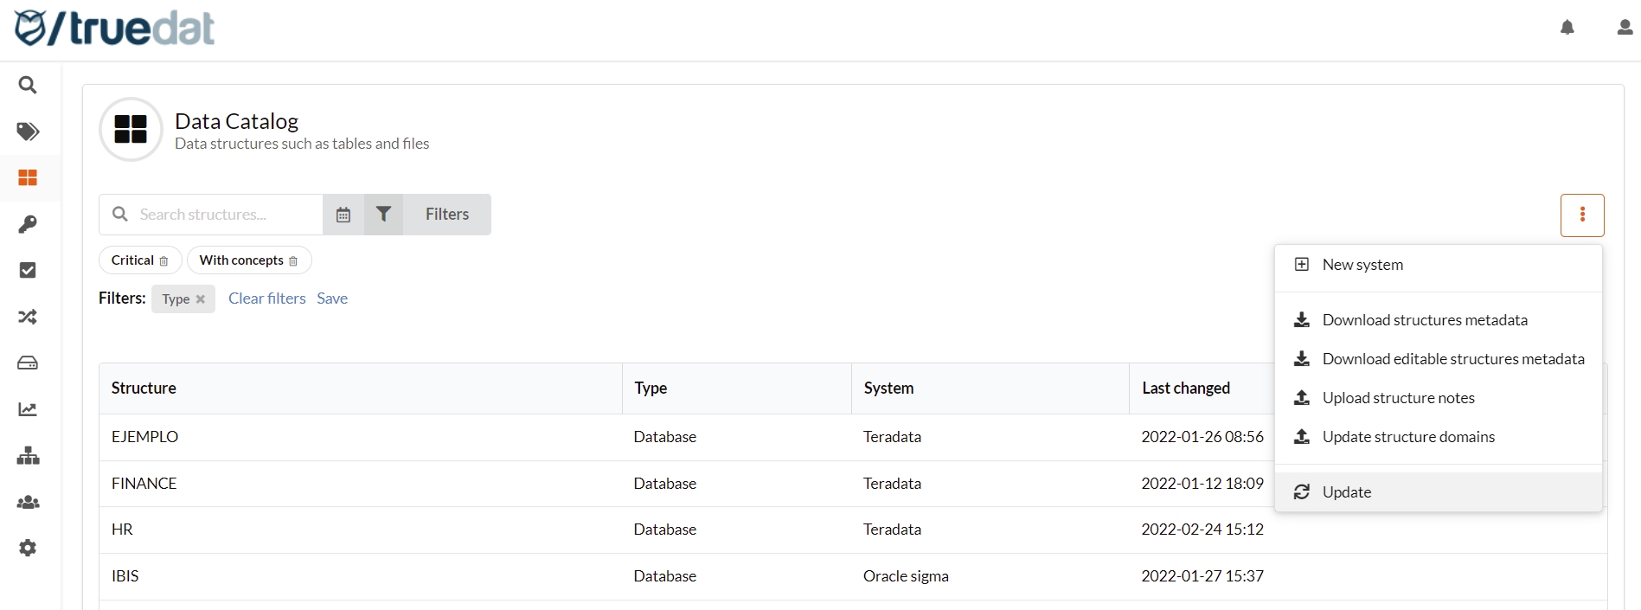Image resolution: width=1641 pixels, height=610 pixels.
Task: Open the hierarchy sitemap icon in sidebar
Action: pyautogui.click(x=28, y=456)
